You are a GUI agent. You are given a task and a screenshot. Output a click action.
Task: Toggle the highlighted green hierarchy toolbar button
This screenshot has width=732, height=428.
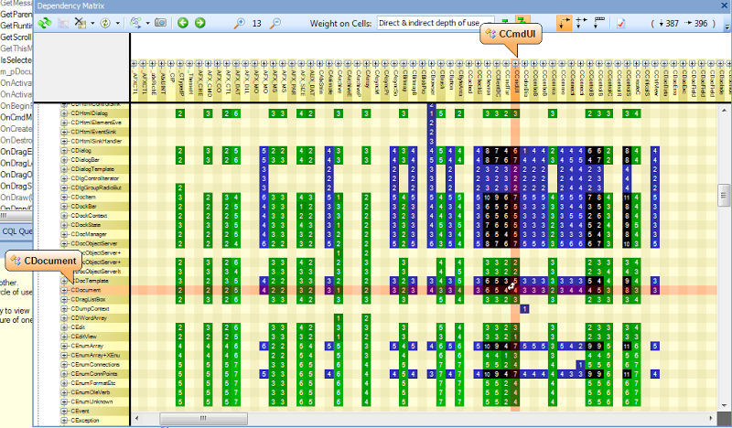click(x=522, y=19)
